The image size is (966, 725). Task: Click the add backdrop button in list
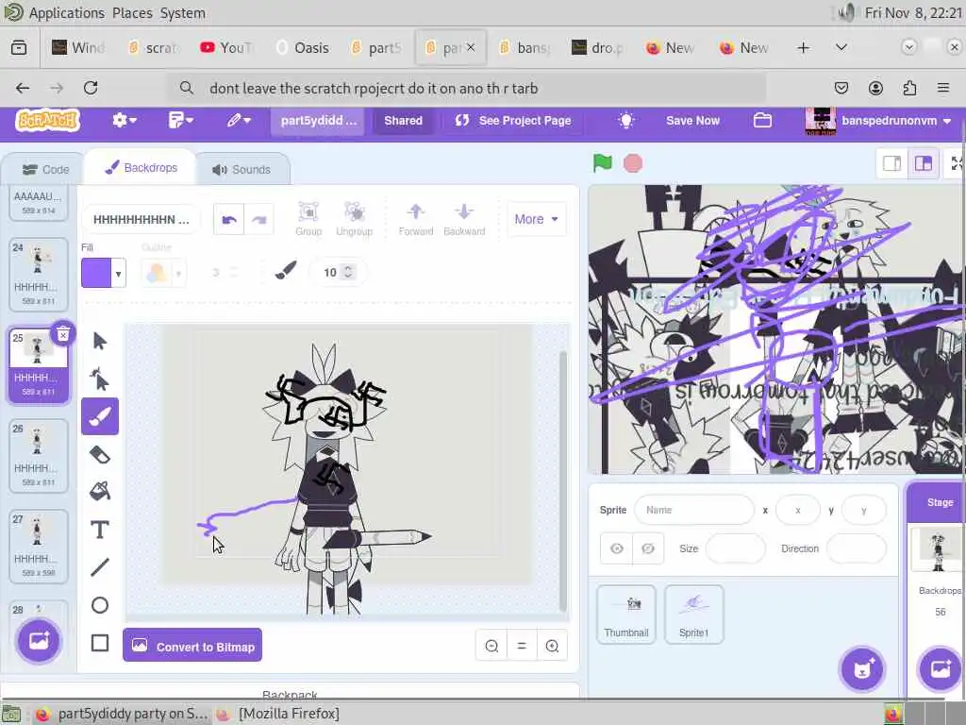[38, 641]
